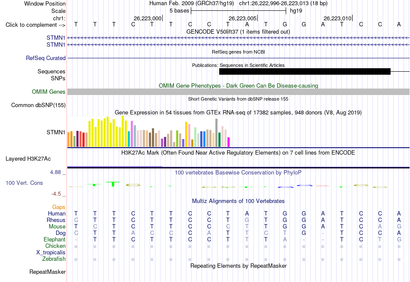The height and width of the screenshot is (282, 410).
Task: Click the RepeatMasker track label
Action: [47, 272]
